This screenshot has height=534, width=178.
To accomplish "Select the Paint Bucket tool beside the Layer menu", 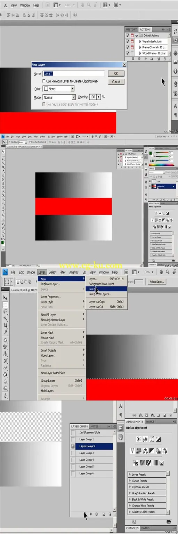I will (x=5, y=375).
